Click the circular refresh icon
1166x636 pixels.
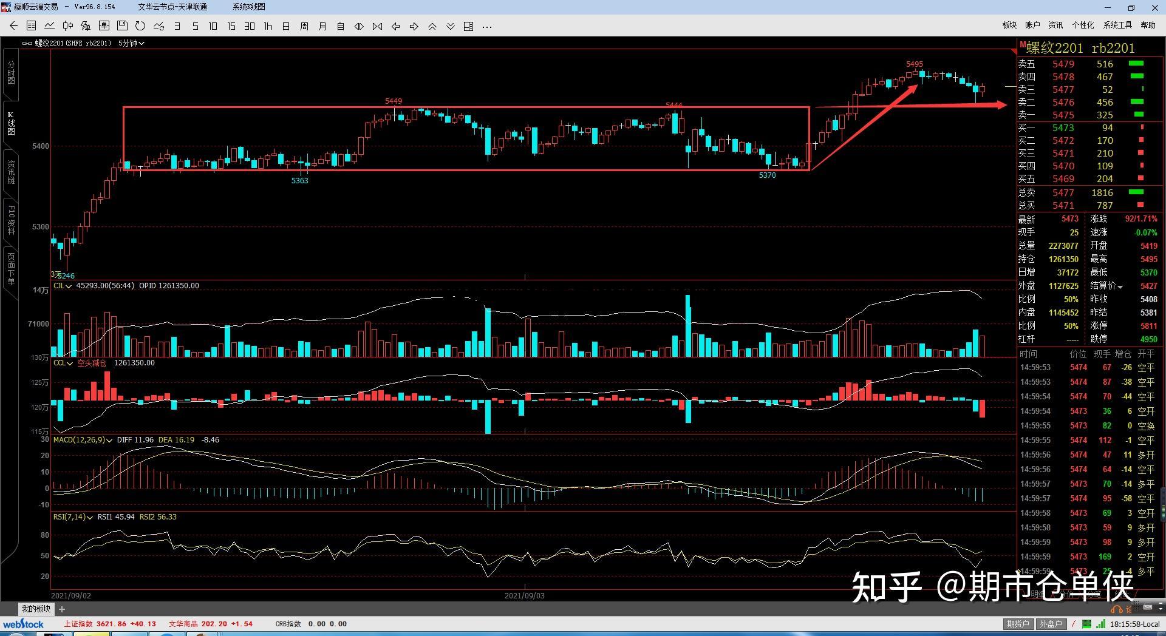(x=140, y=26)
